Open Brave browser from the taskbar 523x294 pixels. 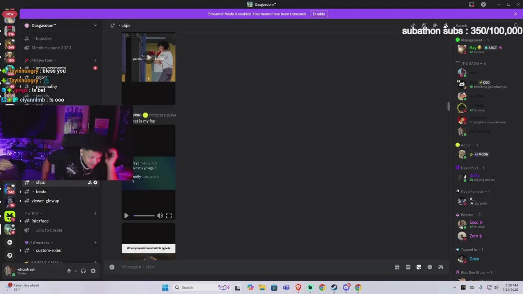tap(298, 287)
